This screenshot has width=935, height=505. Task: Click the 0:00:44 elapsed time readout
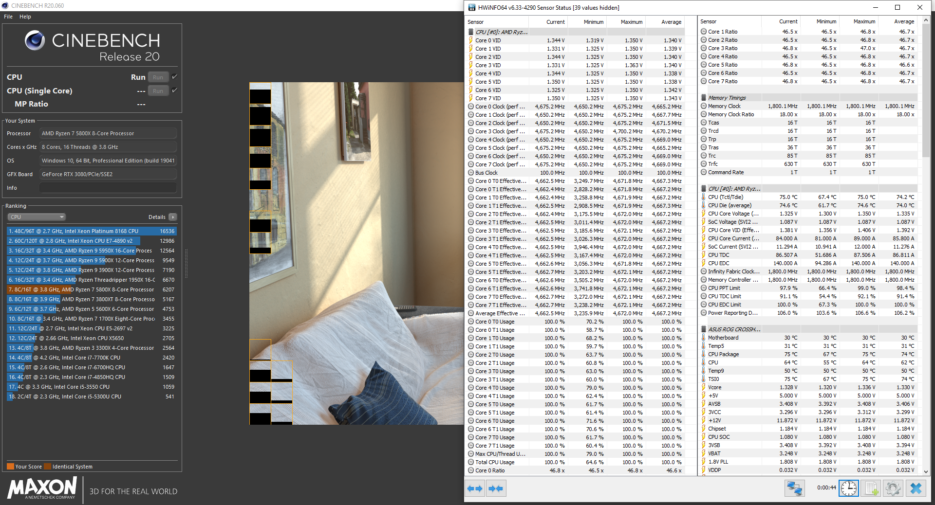tap(826, 487)
